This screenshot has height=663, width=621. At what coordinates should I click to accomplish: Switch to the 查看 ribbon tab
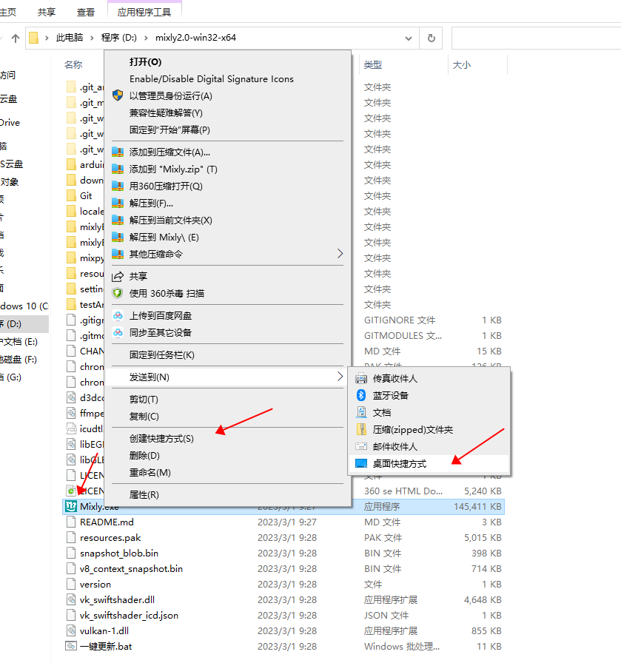[x=86, y=12]
